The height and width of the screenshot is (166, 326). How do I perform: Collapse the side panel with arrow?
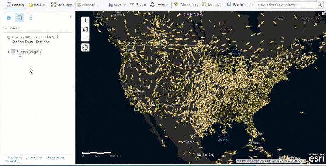tap(70, 17)
